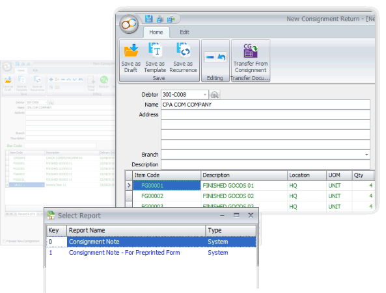
Task: Click HQ location cell in FG00002 row
Action: click(307, 196)
